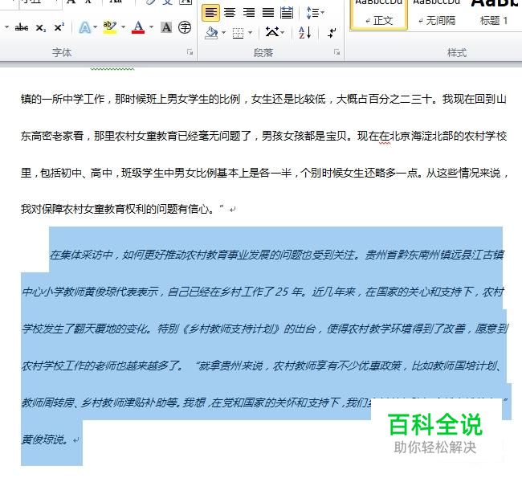Open the Font dialog launcher

190,52
